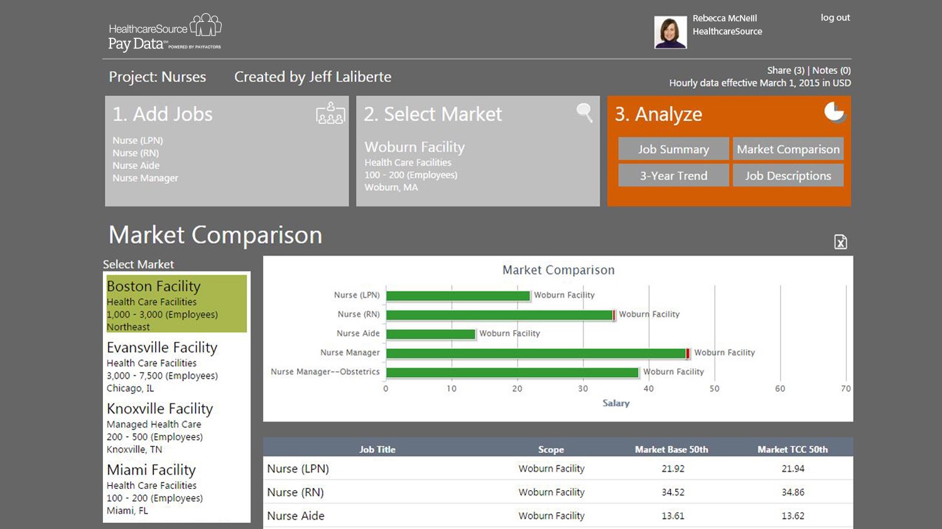Click the Select Market magnifier icon
This screenshot has width=942, height=529.
click(x=585, y=112)
